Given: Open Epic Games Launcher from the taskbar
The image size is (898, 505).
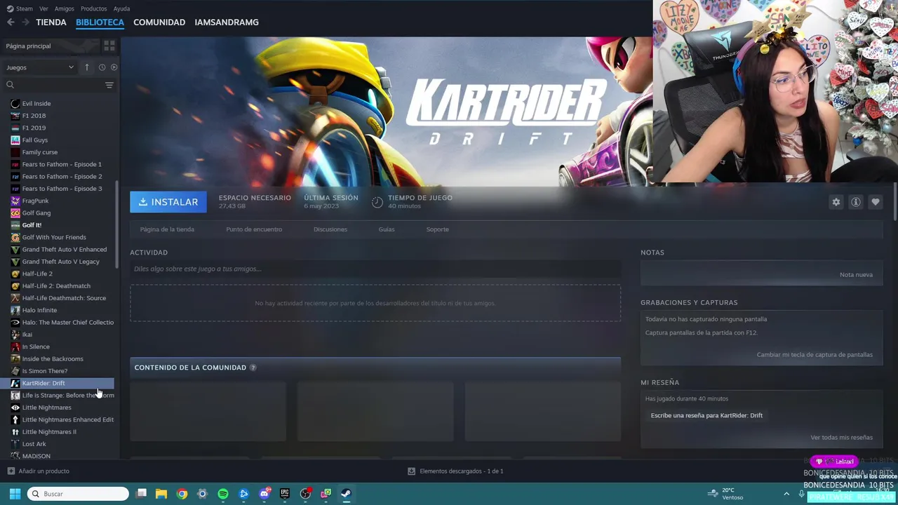Looking at the screenshot, I should tap(285, 494).
